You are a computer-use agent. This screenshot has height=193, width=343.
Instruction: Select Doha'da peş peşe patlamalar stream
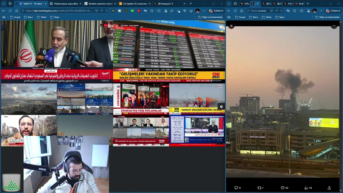(x=141, y=99)
